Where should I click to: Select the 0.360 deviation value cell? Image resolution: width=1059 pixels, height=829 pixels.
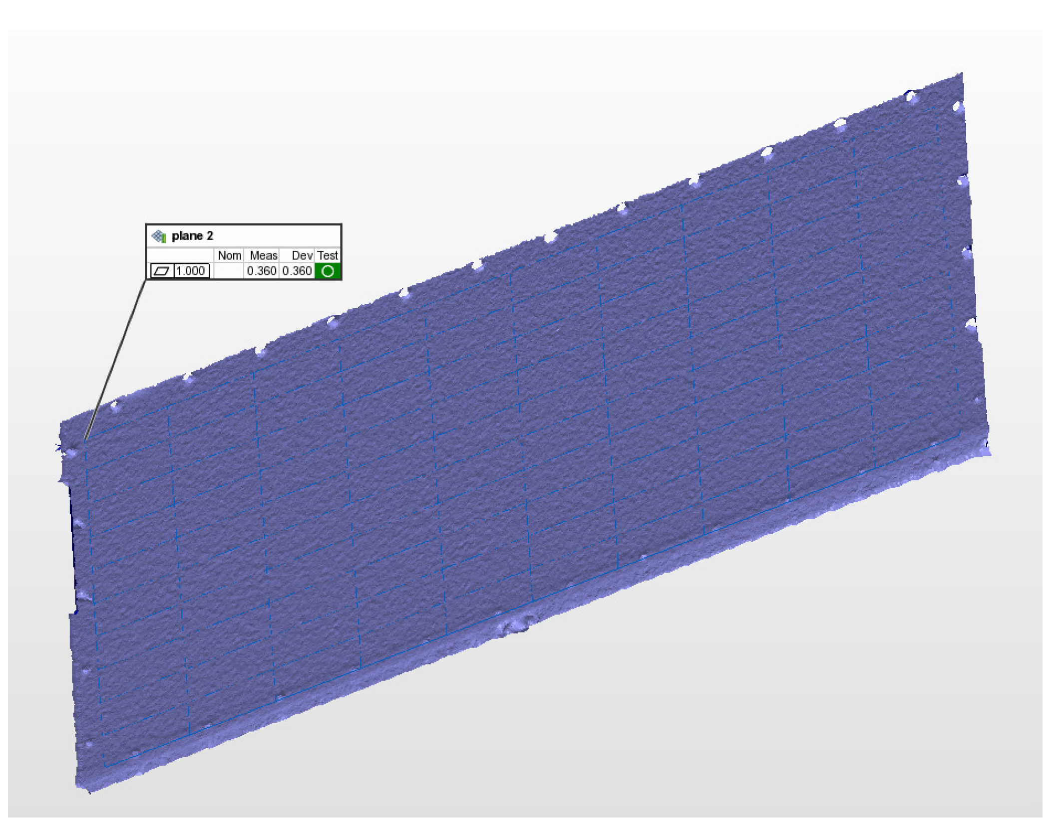[x=297, y=271]
